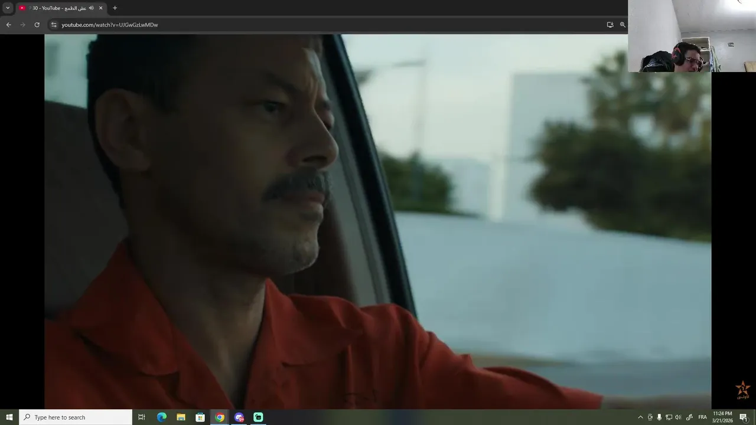The width and height of the screenshot is (756, 425).
Task: Click the webcam overlay thumbnail
Action: point(692,36)
